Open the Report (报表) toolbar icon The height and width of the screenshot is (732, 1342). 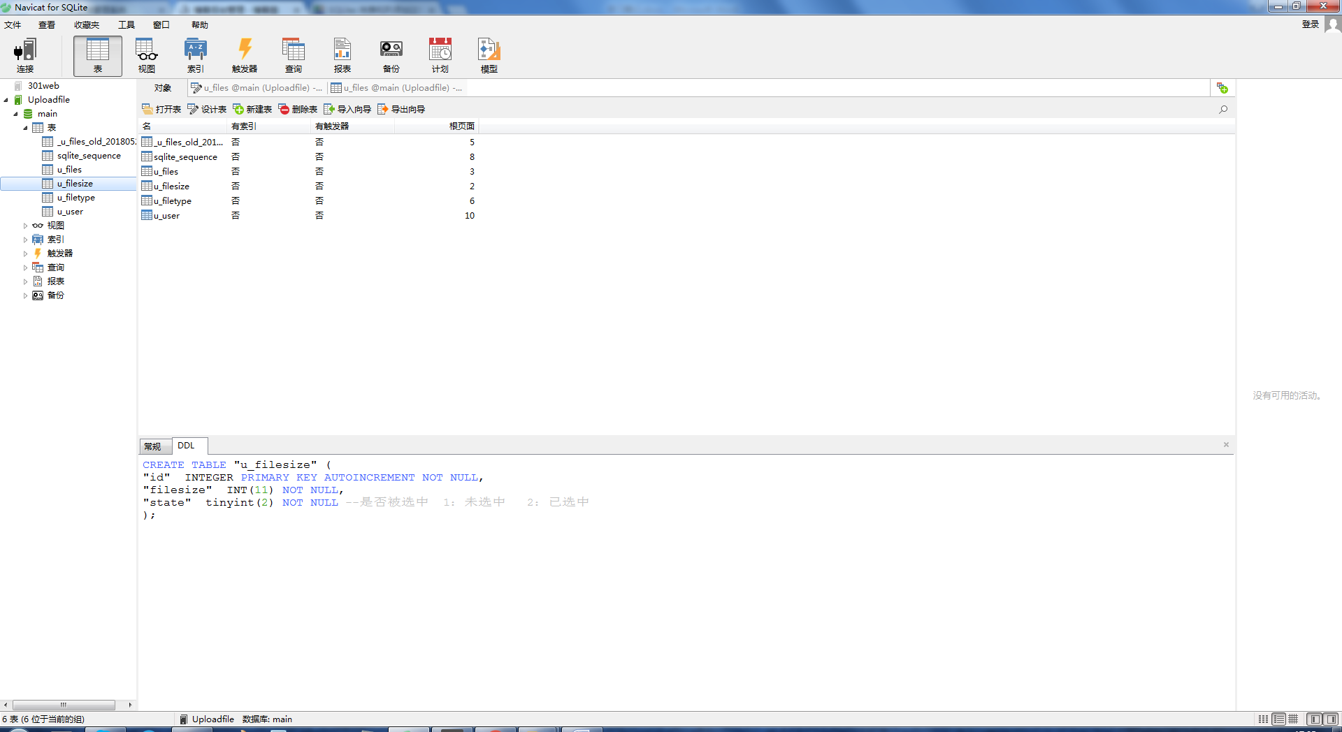pos(342,56)
